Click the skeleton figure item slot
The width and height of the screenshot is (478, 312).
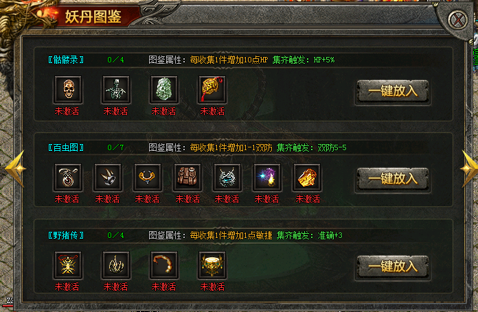(x=116, y=90)
